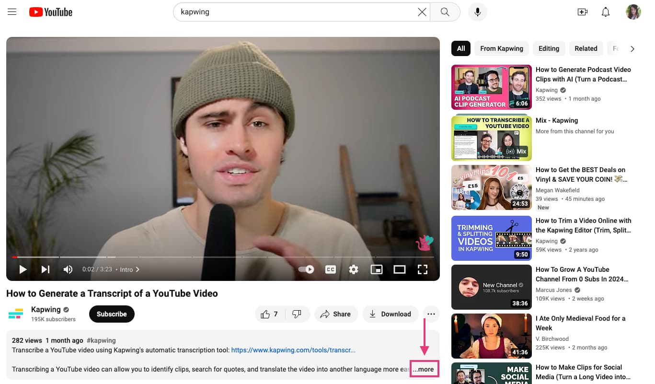Image resolution: width=655 pixels, height=384 pixels.
Task: Open the Medieval Food video thumbnail
Action: pos(492,336)
